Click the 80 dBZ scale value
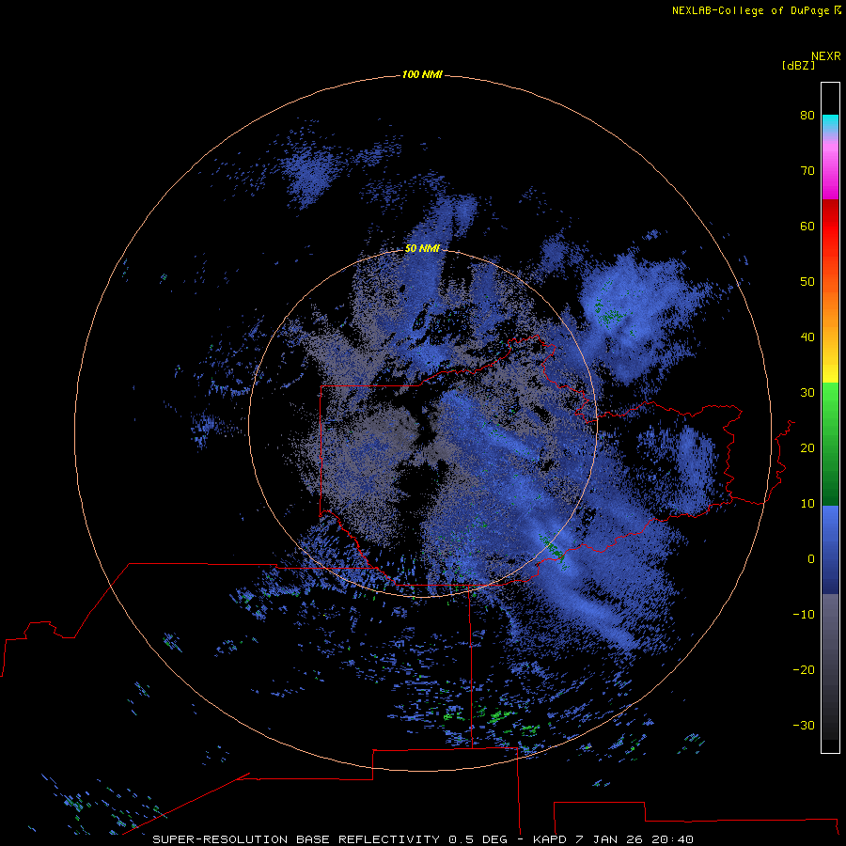 point(807,115)
